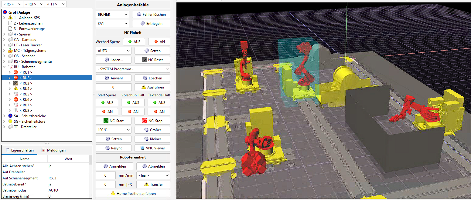Switch to the Meldungen tab
The height and width of the screenshot is (200, 471).
point(53,150)
